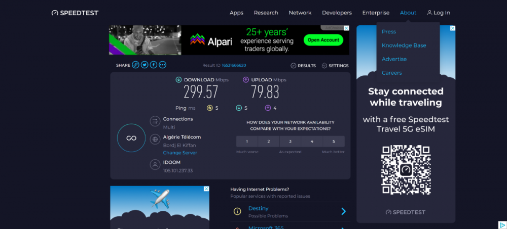Viewport: 507px width, 229px height.
Task: Select rating 3 as expected
Action: tap(290, 142)
